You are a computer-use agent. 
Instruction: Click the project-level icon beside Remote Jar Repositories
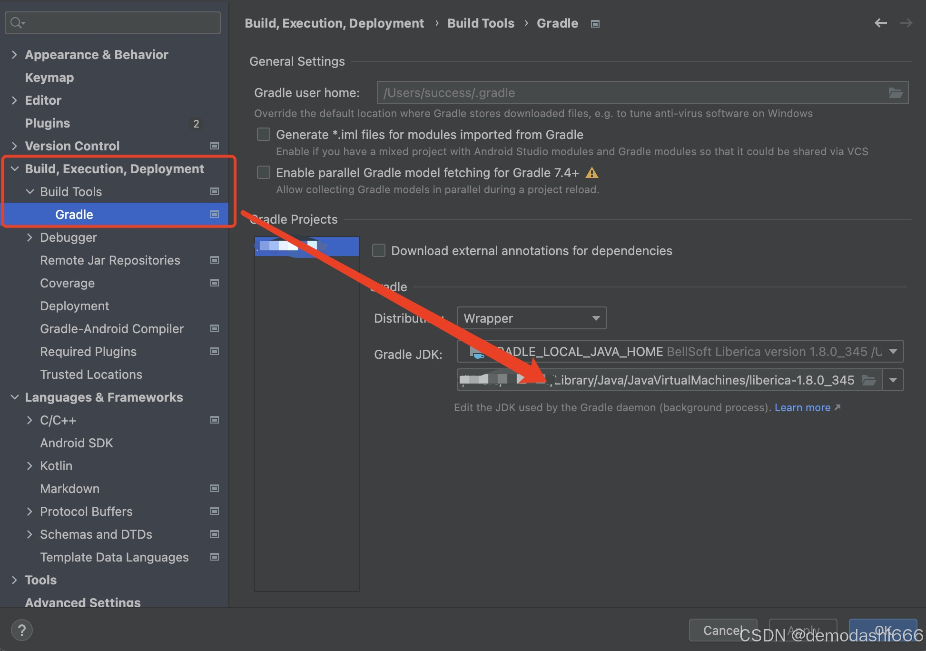tap(215, 260)
